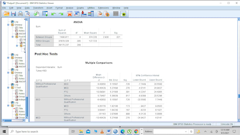Open the notifications action center icon

pyautogui.click(x=234, y=131)
